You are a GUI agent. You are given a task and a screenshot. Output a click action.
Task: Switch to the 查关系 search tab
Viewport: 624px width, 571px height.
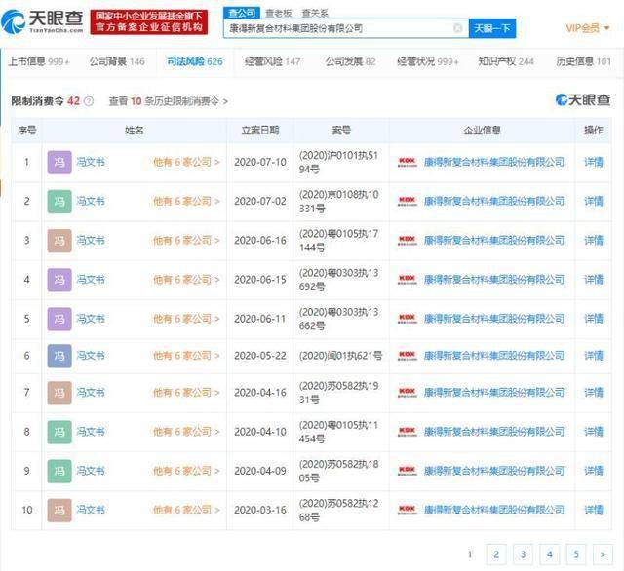click(x=315, y=13)
